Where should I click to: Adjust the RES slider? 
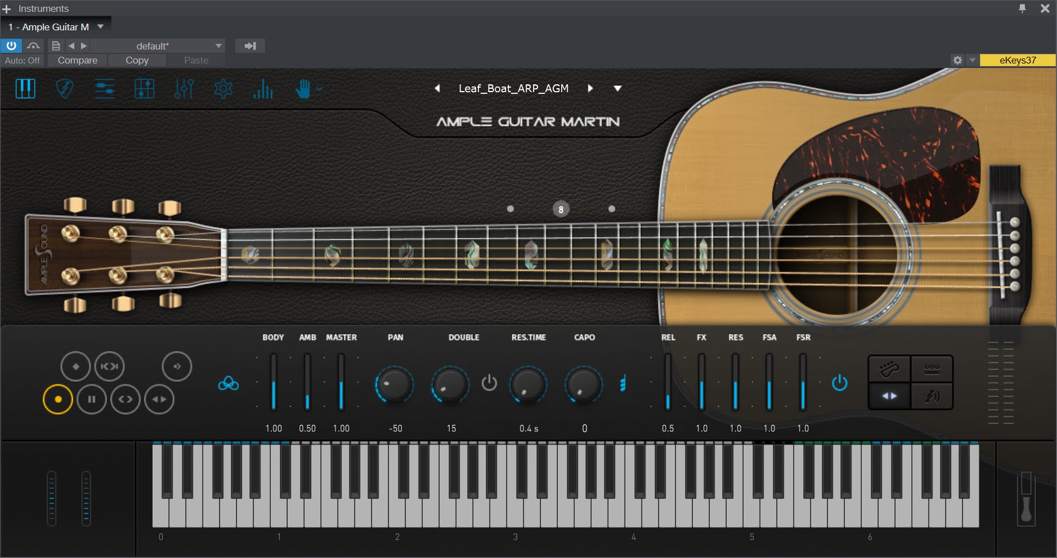coord(736,382)
